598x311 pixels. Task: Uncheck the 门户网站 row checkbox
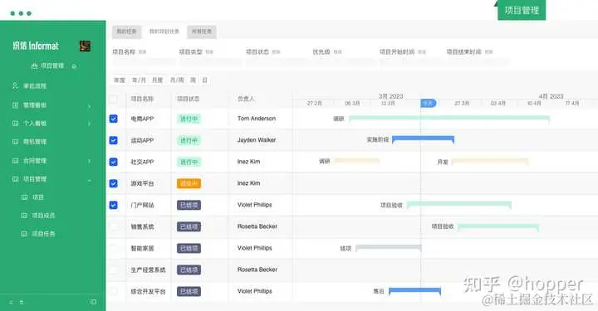pyautogui.click(x=114, y=205)
